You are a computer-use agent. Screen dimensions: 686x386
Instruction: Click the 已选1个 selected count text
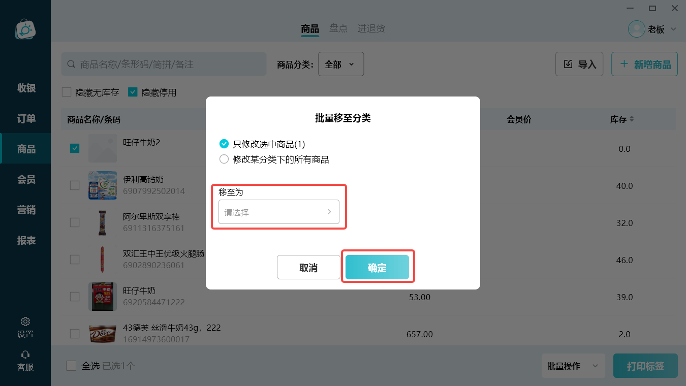[118, 366]
